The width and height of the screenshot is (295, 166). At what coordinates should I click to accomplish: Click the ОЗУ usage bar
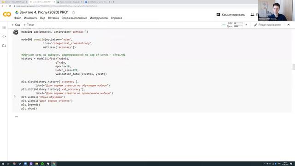click(238, 23)
